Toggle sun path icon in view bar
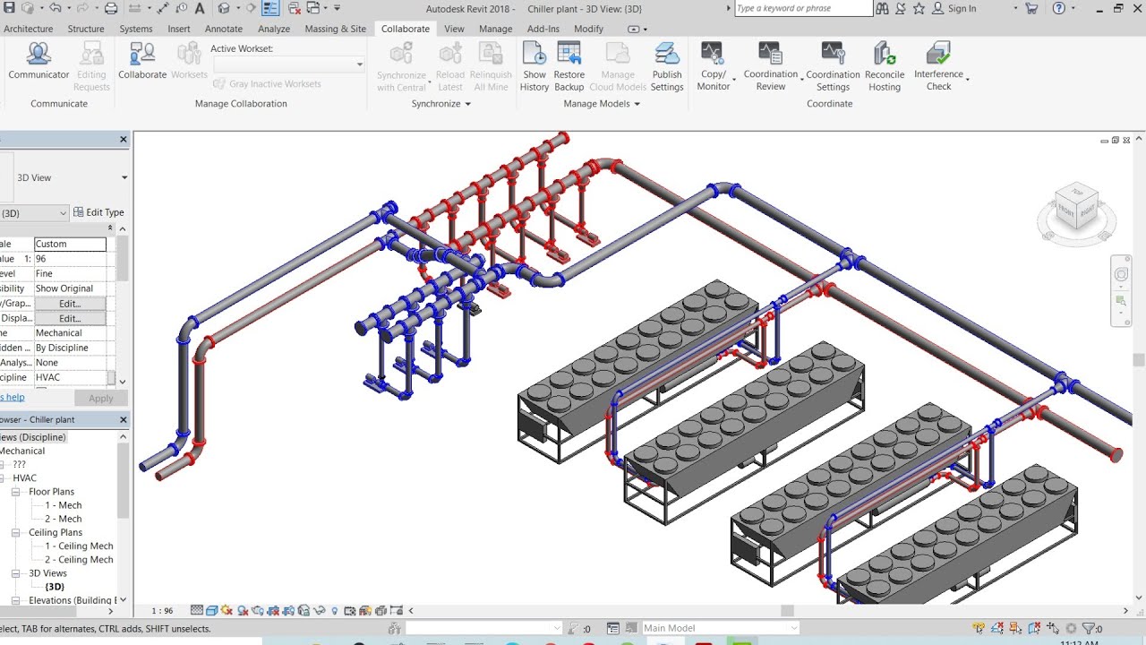The width and height of the screenshot is (1146, 645). tap(227, 611)
